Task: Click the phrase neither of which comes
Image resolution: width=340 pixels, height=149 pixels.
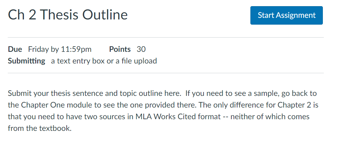Action: 270,117
